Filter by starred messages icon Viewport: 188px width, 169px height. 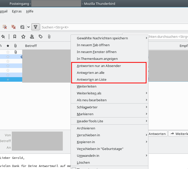tap(23, 37)
